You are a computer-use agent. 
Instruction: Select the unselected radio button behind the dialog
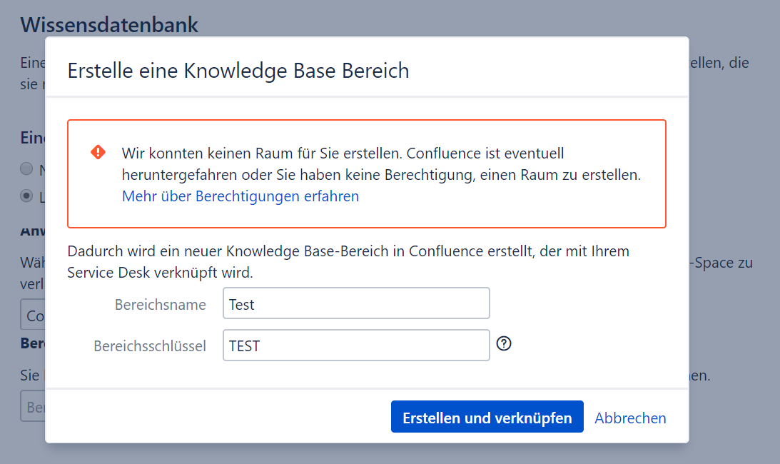(x=26, y=168)
